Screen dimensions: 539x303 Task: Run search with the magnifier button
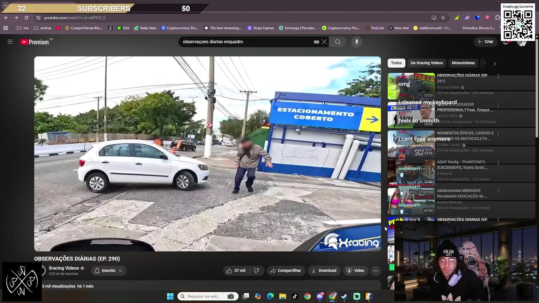point(338,42)
